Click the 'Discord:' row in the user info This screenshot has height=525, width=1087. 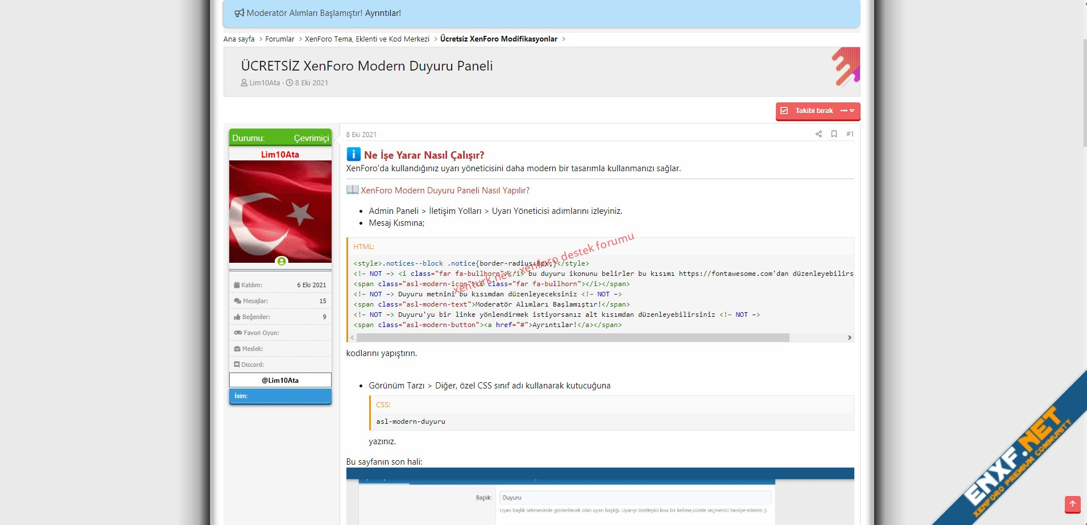pyautogui.click(x=280, y=365)
